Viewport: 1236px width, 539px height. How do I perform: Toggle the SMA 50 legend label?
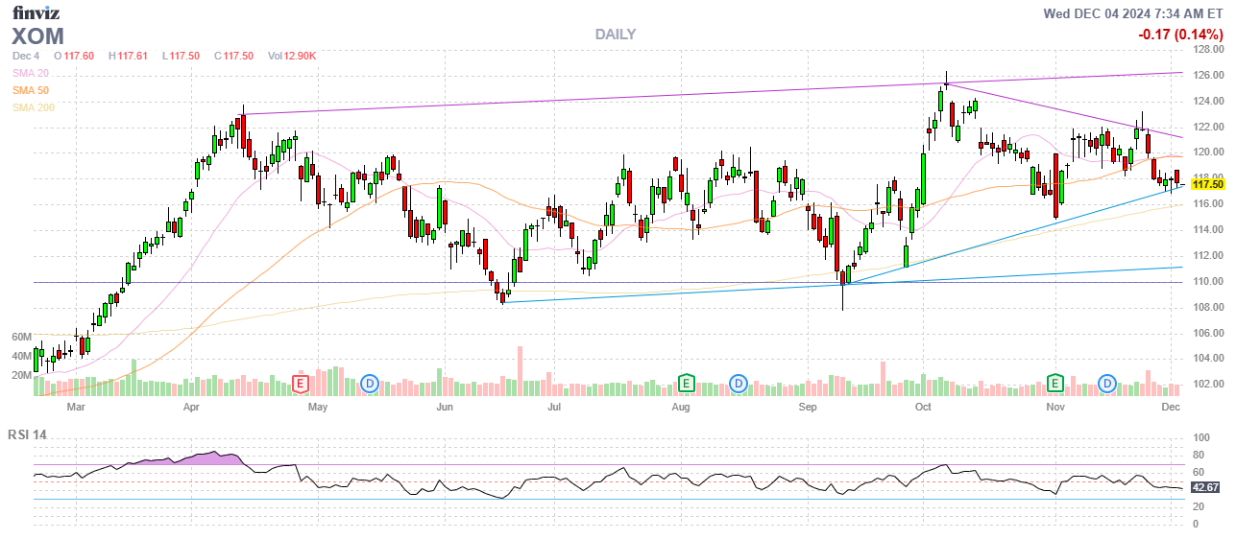pyautogui.click(x=32, y=90)
